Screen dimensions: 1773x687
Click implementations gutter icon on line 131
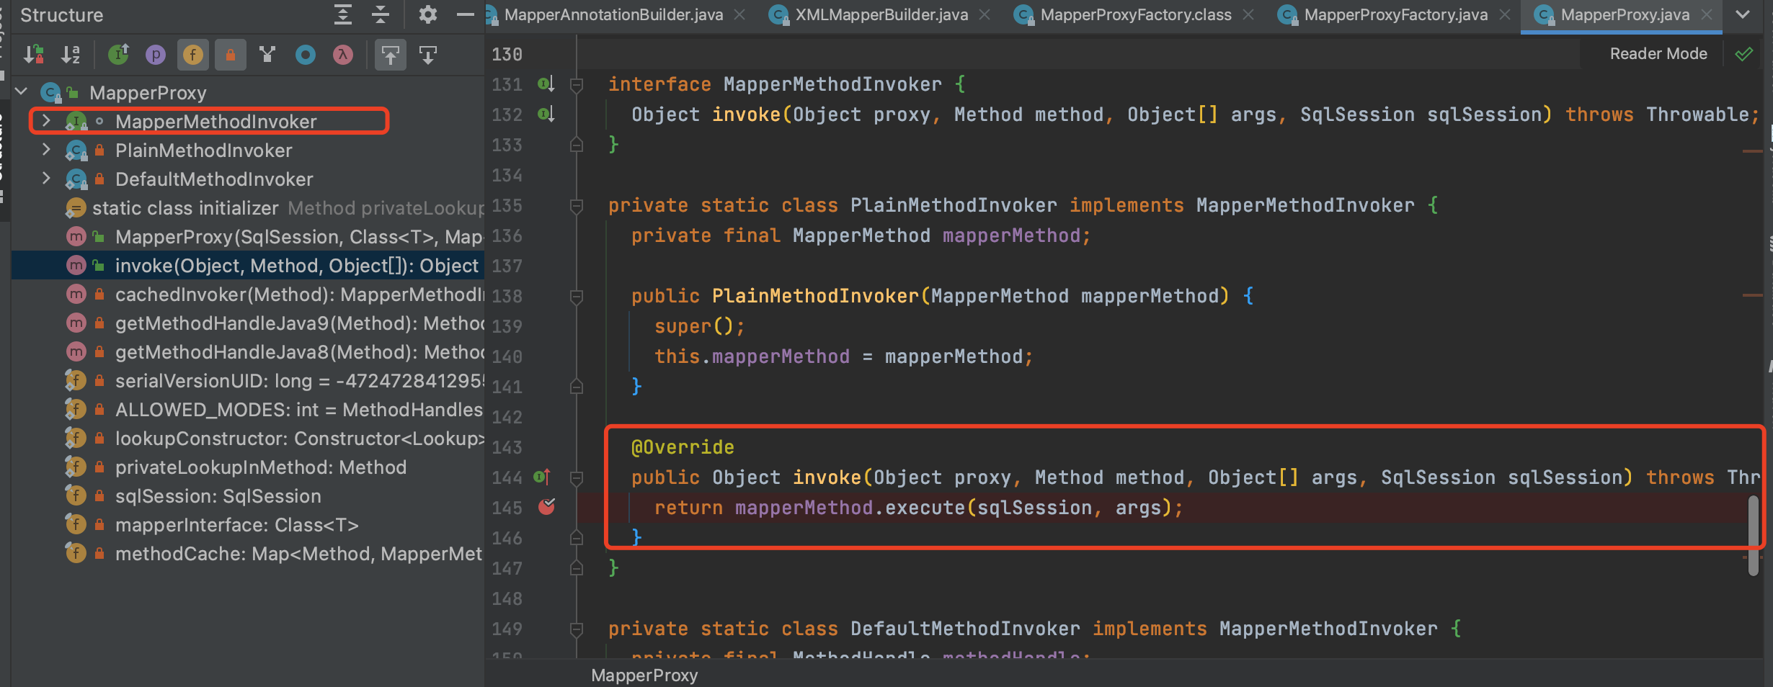coord(546,84)
